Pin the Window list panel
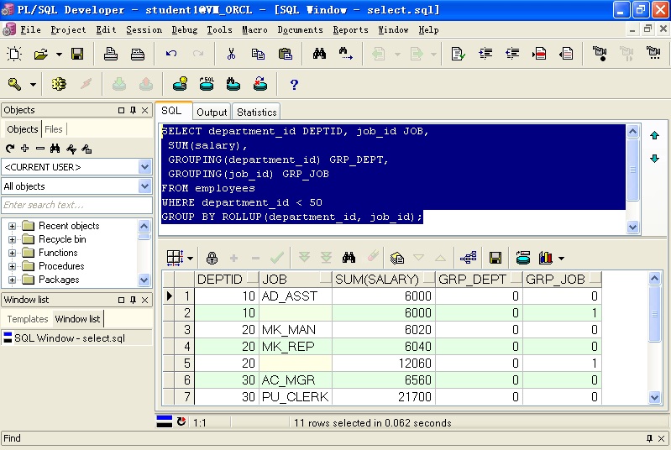The height and width of the screenshot is (450, 671). pyautogui.click(x=133, y=300)
